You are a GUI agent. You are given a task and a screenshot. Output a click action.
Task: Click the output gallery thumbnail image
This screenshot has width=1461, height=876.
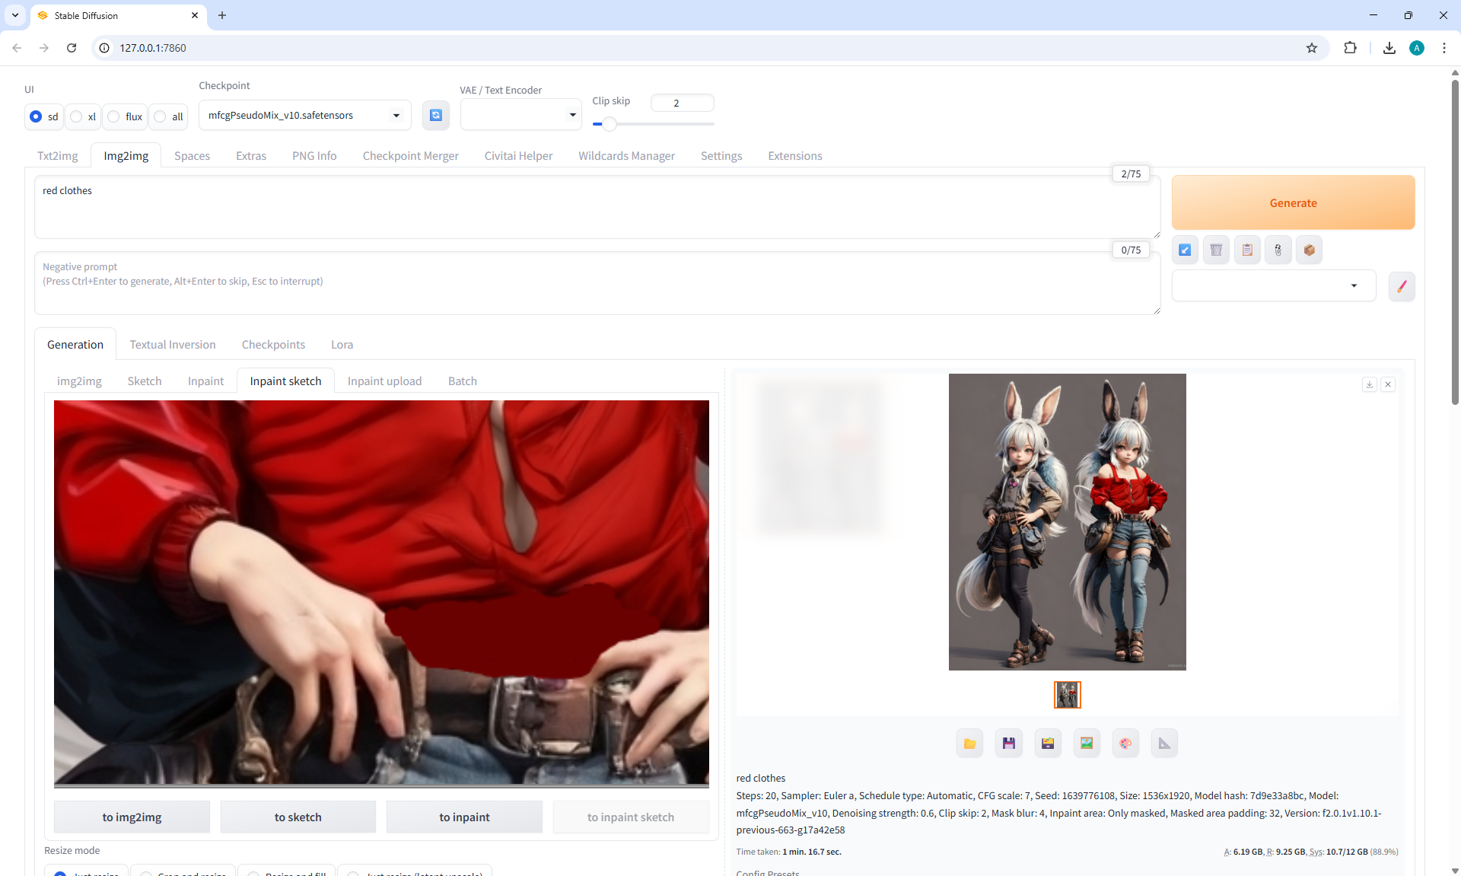coord(1067,695)
